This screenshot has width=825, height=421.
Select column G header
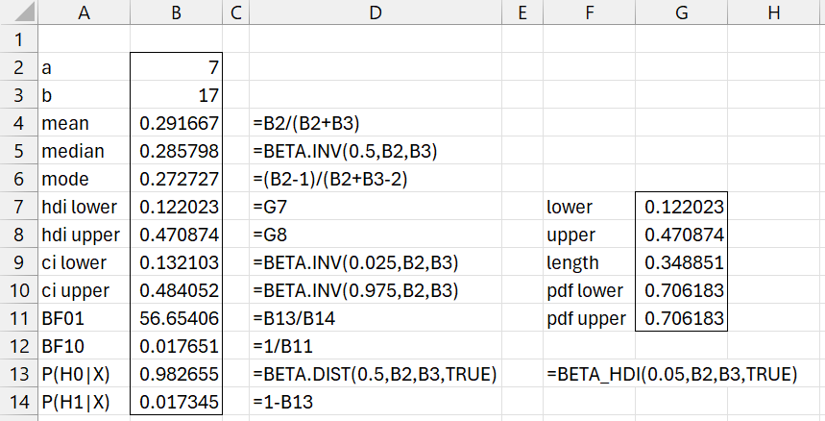pyautogui.click(x=681, y=12)
